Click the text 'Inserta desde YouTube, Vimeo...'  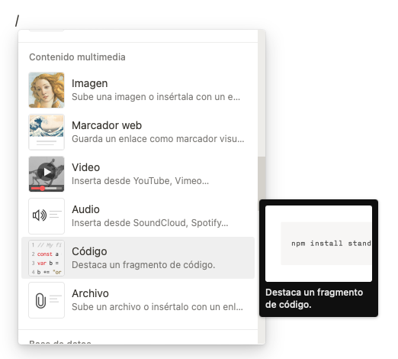[x=140, y=181]
